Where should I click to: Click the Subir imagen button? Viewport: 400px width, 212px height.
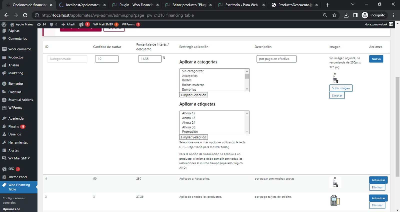coord(341,88)
